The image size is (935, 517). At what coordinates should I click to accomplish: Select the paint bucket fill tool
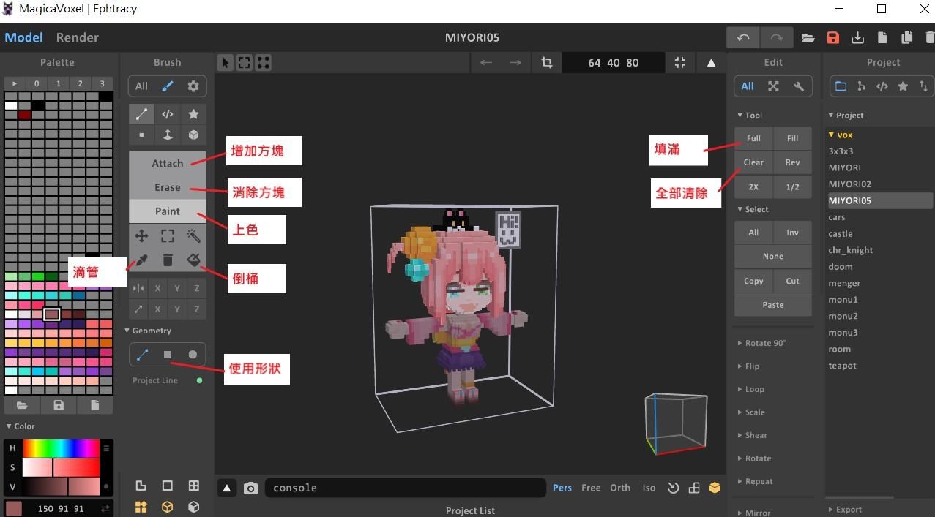pyautogui.click(x=193, y=260)
